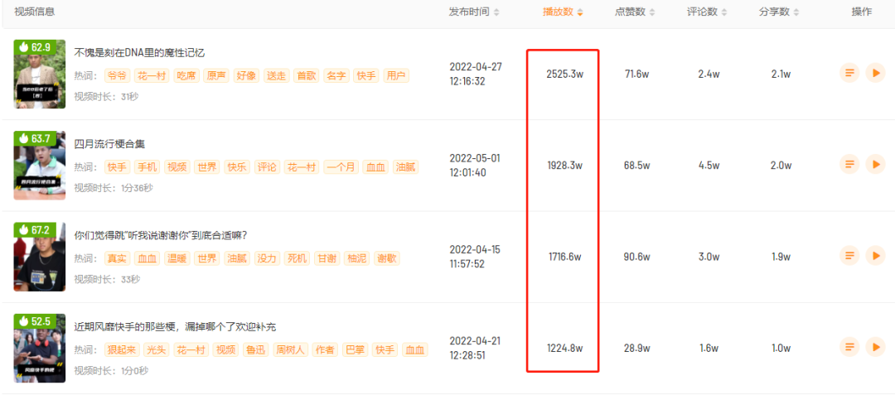Click comment count 4.5w
895x395 pixels.
(709, 166)
